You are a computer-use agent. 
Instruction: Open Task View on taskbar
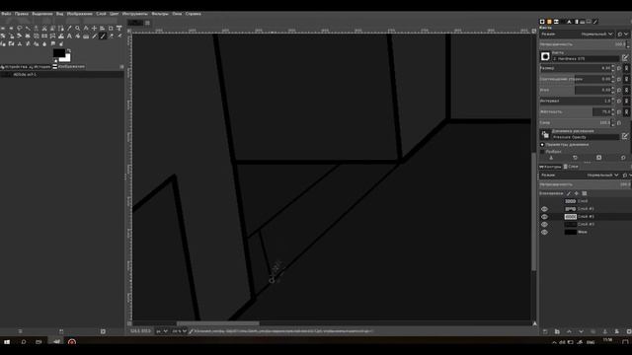(39, 342)
